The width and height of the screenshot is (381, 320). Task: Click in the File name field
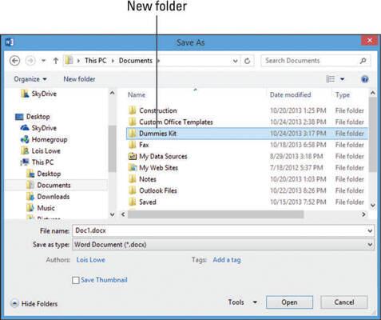[x=220, y=230]
